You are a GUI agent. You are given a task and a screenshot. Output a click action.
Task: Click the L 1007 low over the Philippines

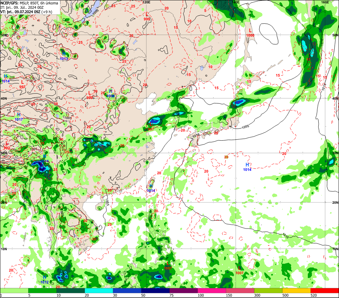pos(168,265)
